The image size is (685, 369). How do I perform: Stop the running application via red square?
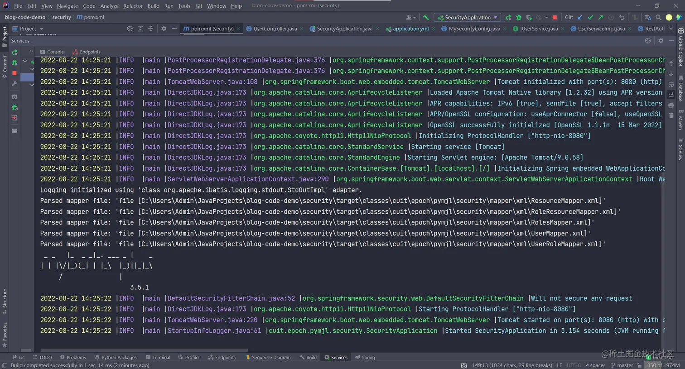coord(555,17)
